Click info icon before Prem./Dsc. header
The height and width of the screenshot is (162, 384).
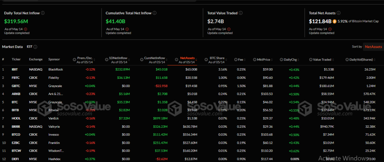(75, 60)
